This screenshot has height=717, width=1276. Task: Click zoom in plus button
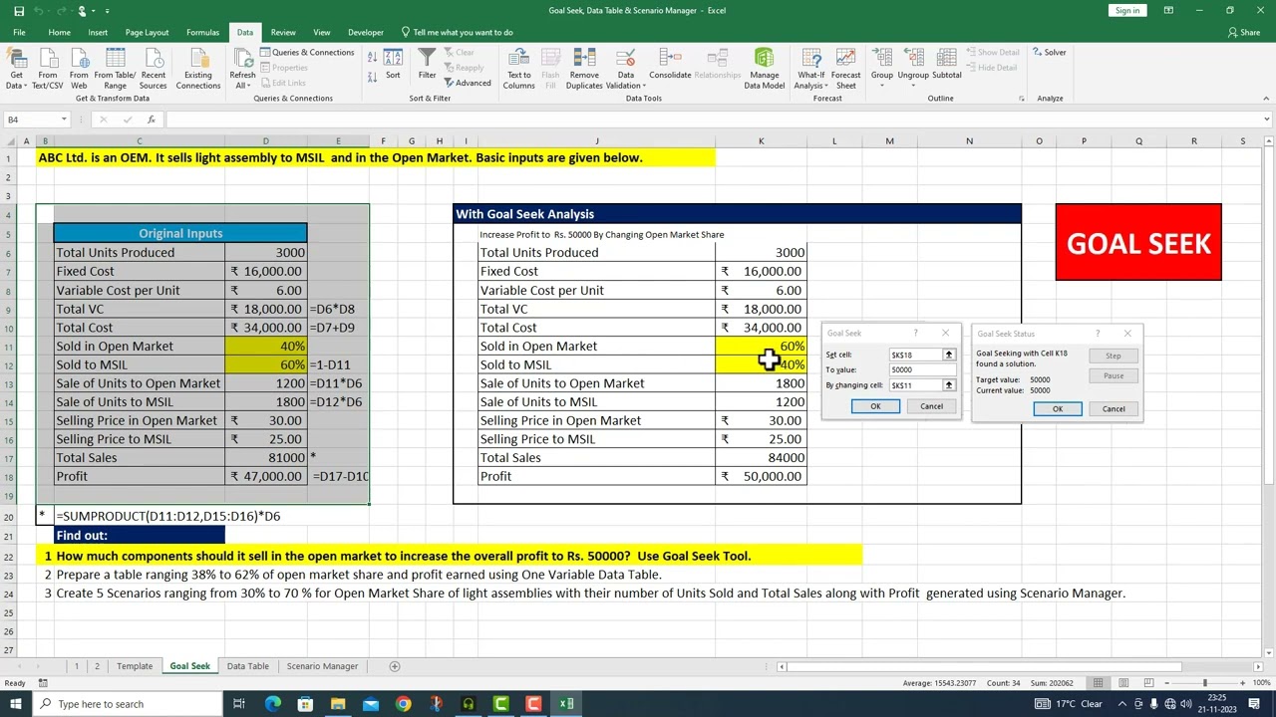click(x=1243, y=683)
